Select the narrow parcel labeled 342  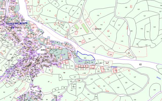coord(131,31)
